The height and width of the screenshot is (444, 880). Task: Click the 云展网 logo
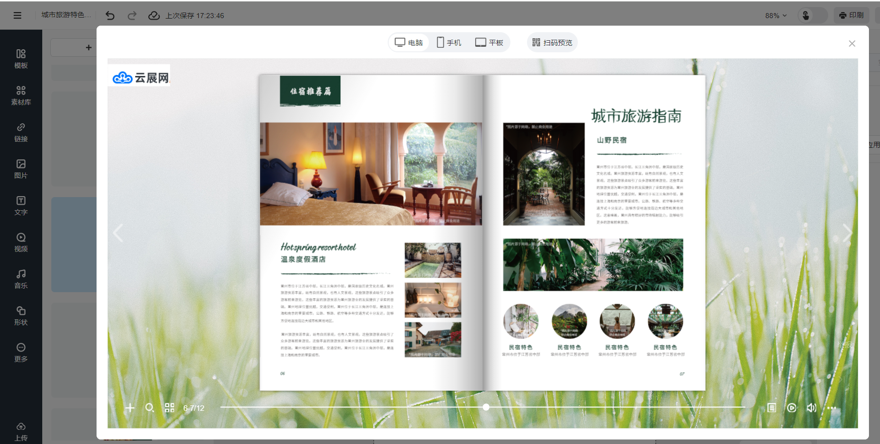[x=139, y=77]
